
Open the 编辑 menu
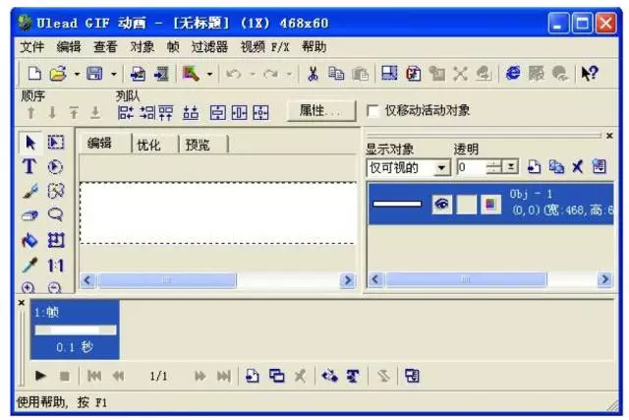pos(69,47)
